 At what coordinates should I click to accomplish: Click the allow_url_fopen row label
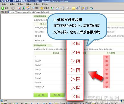41,28
